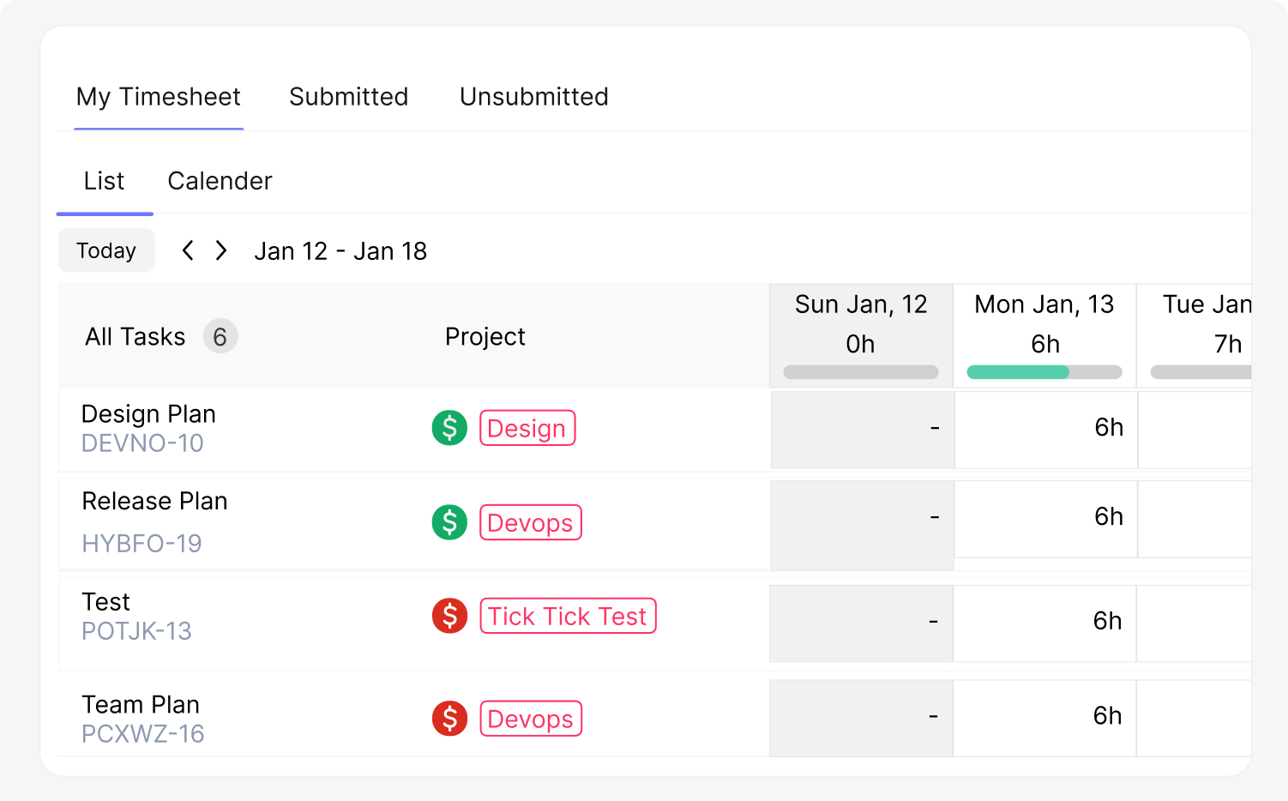Switch to the List view tab
The width and height of the screenshot is (1288, 801).
[104, 181]
